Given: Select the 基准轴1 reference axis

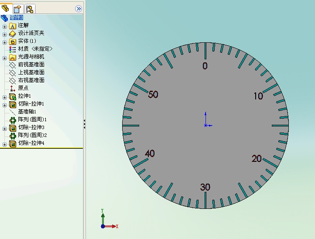Looking at the screenshot, I should point(27,112).
